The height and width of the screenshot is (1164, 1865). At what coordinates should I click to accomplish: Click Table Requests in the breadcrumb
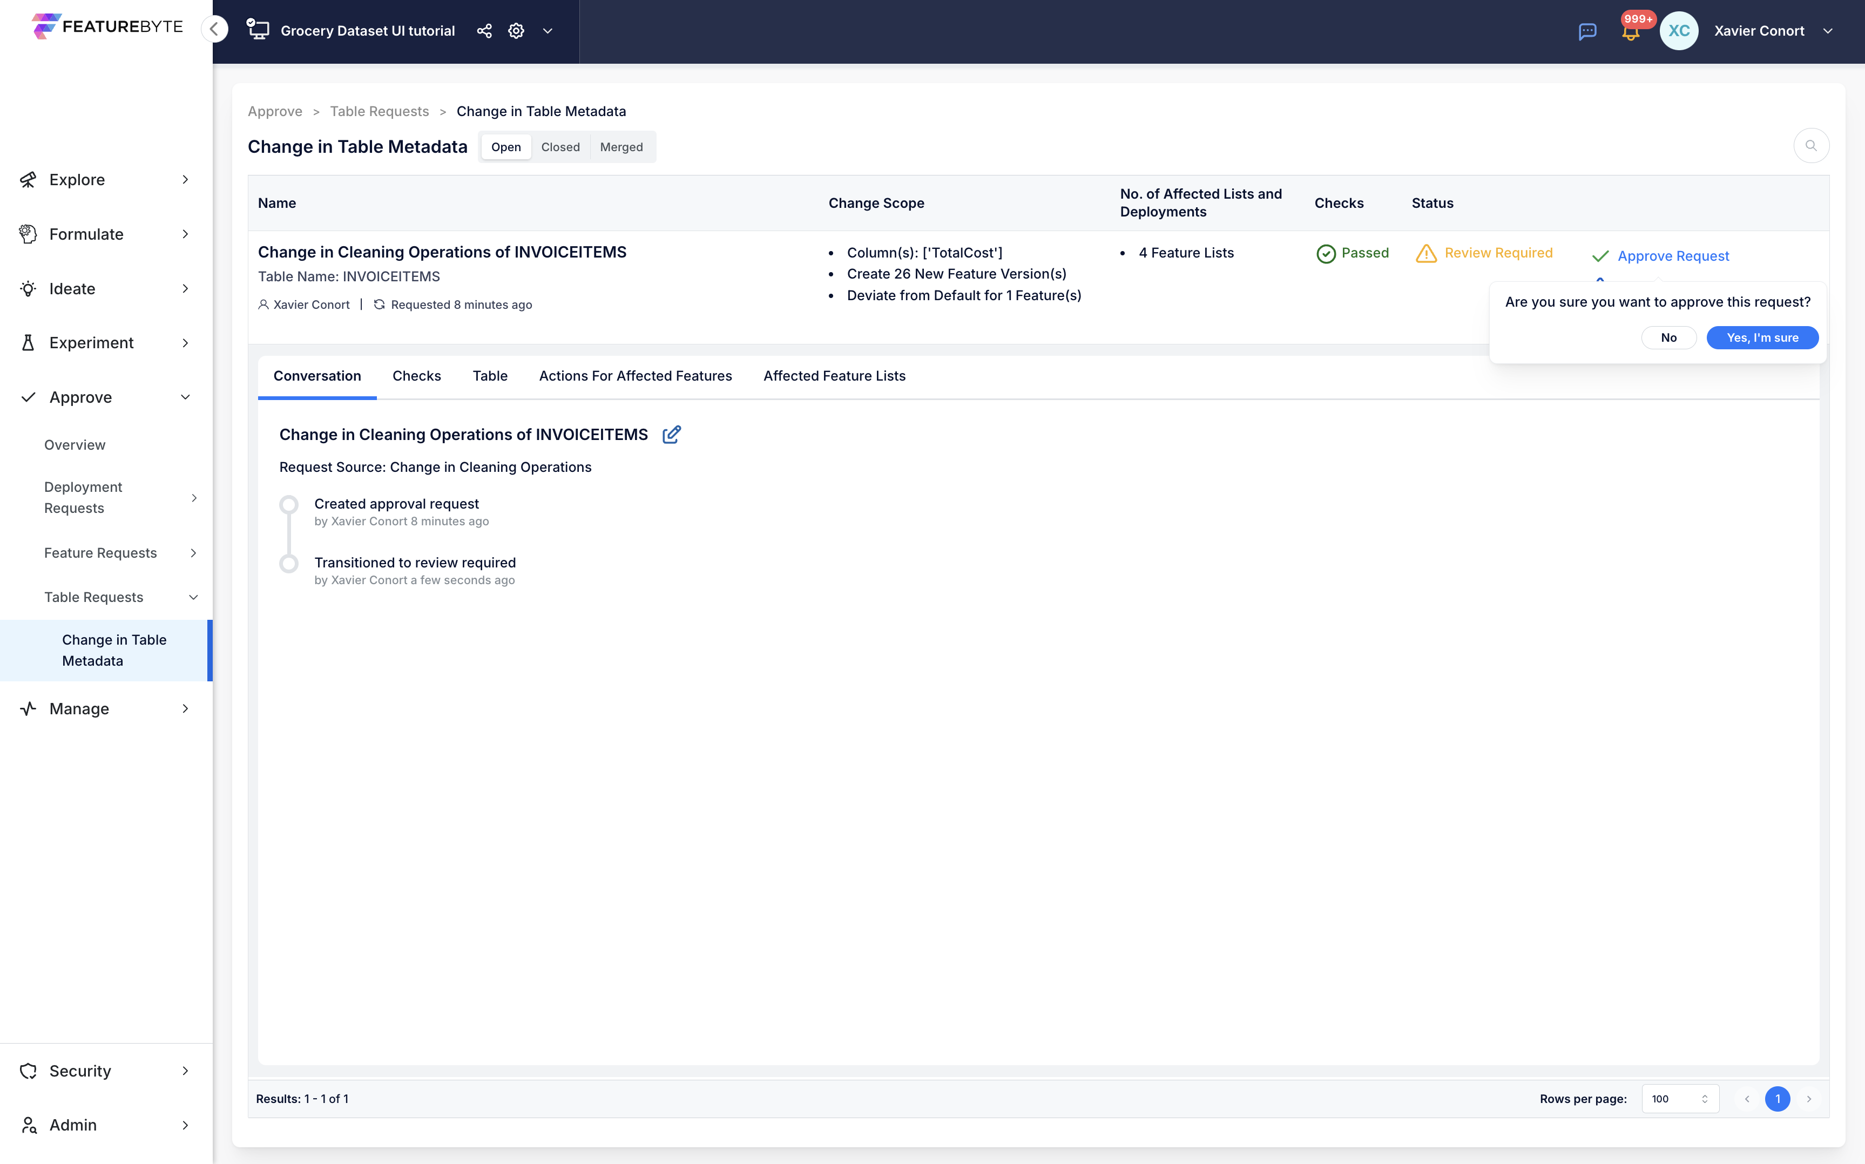pyautogui.click(x=380, y=112)
